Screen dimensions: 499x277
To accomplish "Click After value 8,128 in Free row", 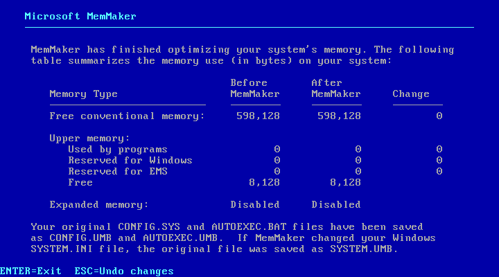I will click(346, 183).
